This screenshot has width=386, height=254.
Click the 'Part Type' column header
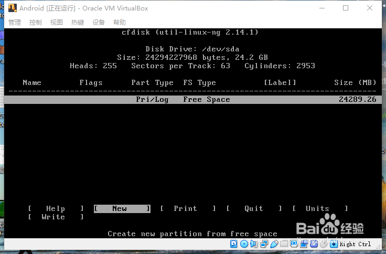click(153, 82)
